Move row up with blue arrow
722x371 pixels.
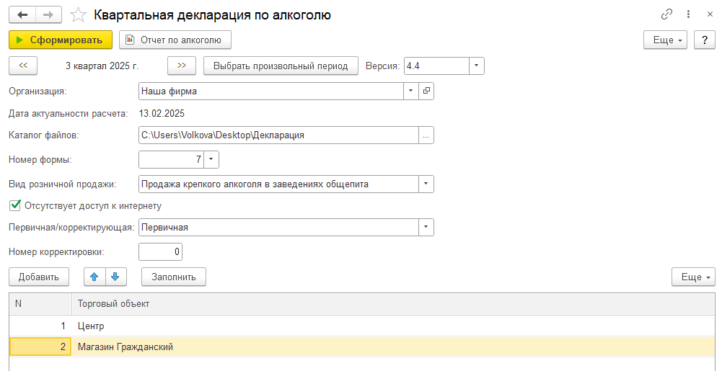(x=94, y=277)
